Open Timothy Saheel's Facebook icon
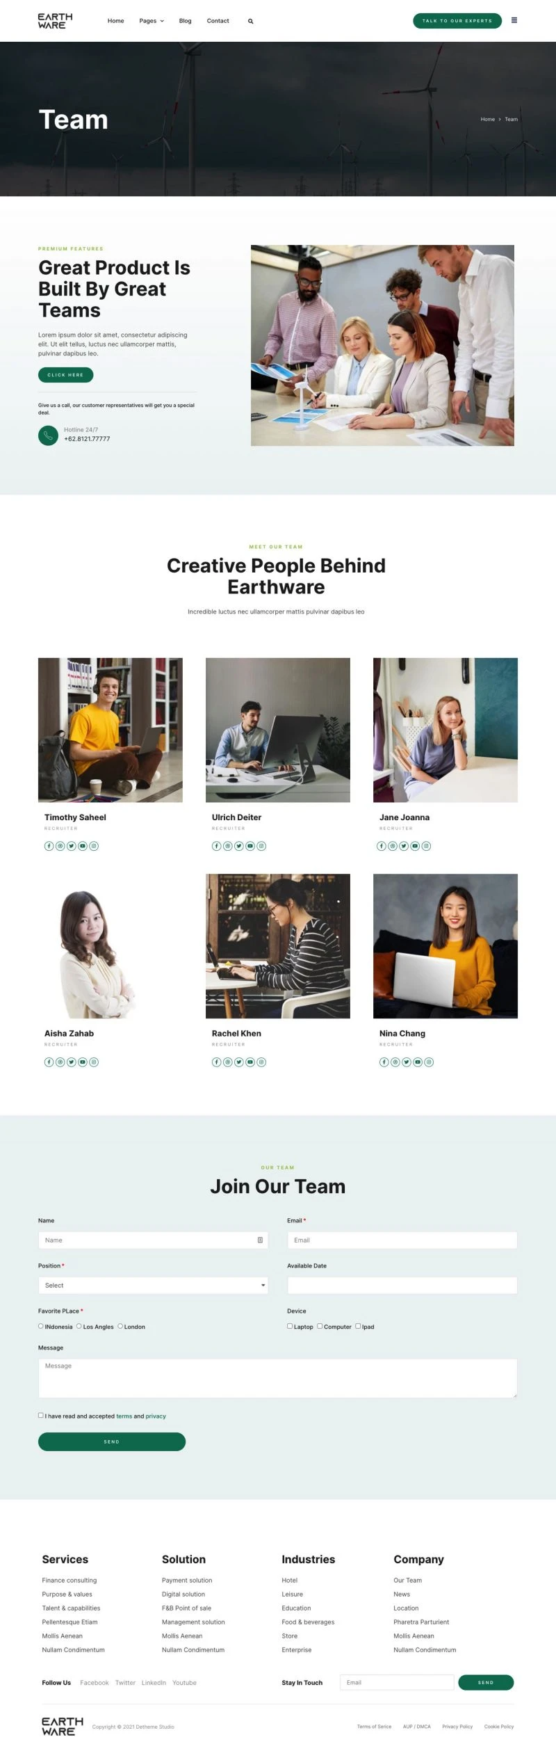The image size is (556, 1751). tap(49, 846)
